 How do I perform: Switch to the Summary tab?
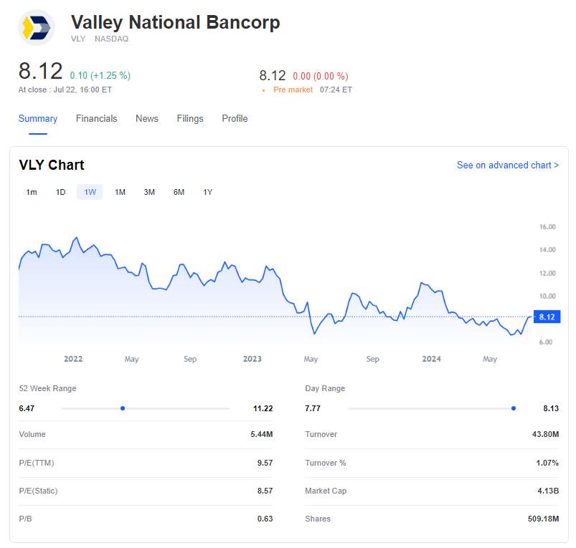click(x=38, y=119)
